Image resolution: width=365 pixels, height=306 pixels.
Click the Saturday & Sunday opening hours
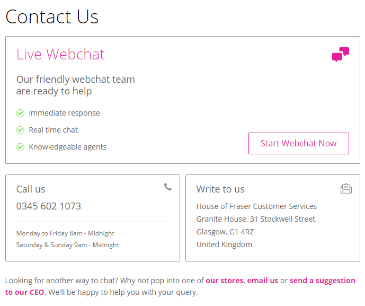click(x=67, y=245)
